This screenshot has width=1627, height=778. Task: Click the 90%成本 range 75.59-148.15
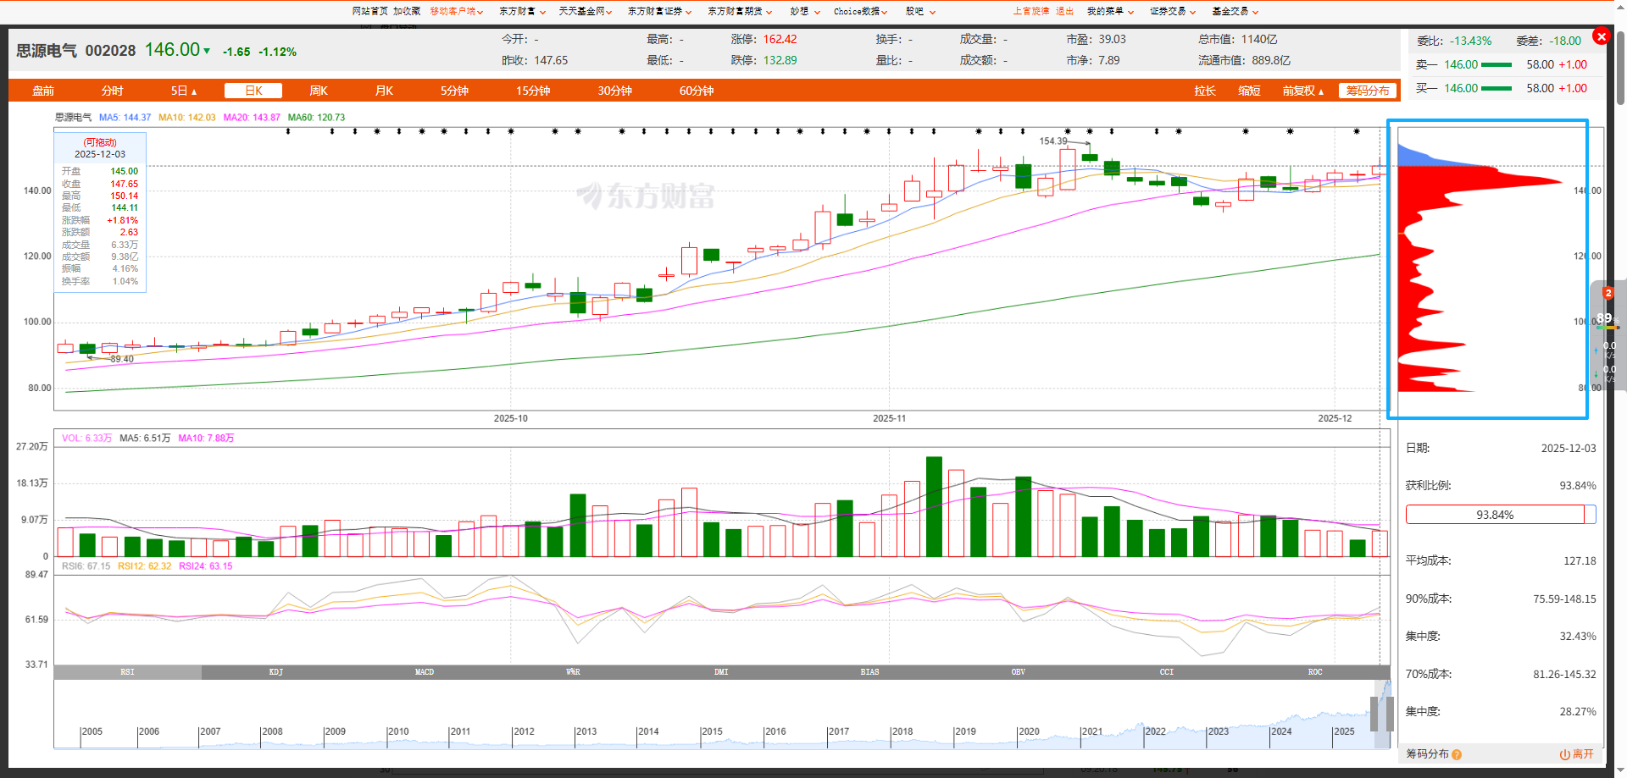coord(1564,599)
